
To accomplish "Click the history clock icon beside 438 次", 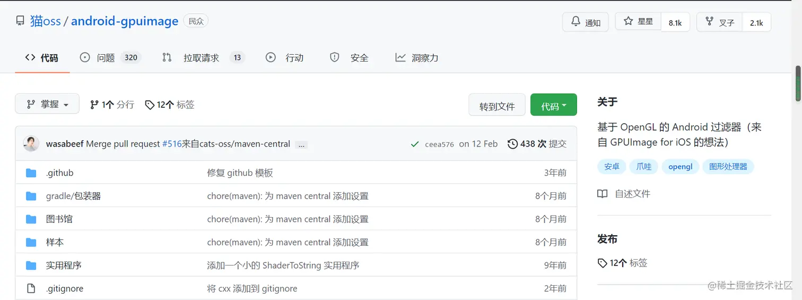I will click(512, 144).
